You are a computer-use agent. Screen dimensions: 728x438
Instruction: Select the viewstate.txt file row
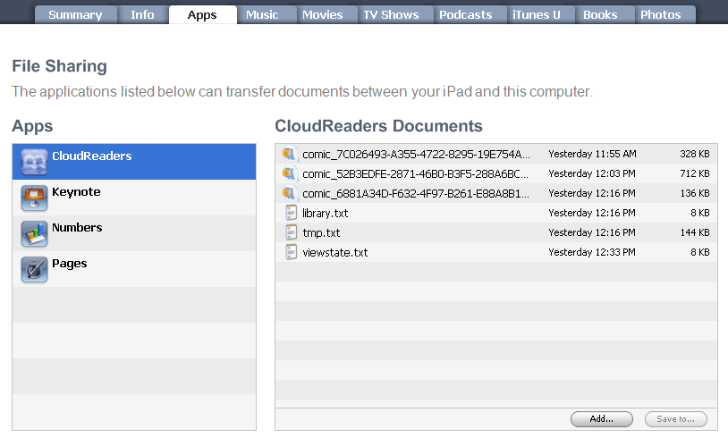click(495, 252)
